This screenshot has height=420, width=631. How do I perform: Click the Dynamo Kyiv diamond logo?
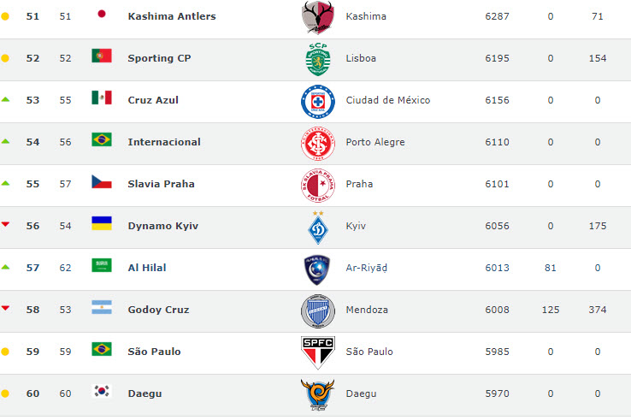318,228
